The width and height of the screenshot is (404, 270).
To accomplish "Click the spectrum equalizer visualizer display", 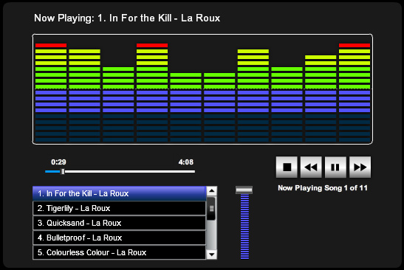I will pyautogui.click(x=202, y=89).
